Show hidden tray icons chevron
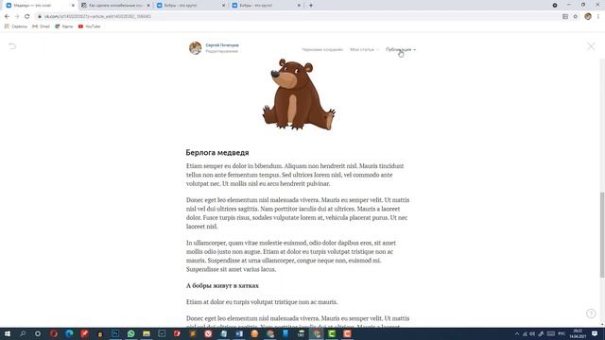The image size is (605, 340). pos(517,333)
